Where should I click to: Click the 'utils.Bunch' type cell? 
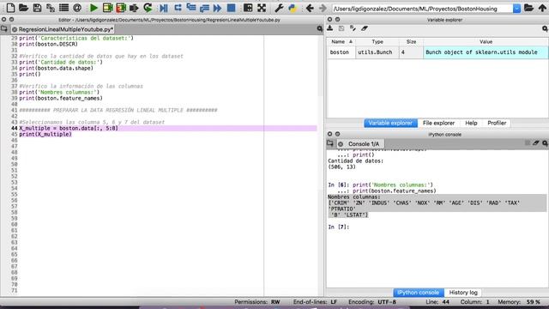point(377,52)
